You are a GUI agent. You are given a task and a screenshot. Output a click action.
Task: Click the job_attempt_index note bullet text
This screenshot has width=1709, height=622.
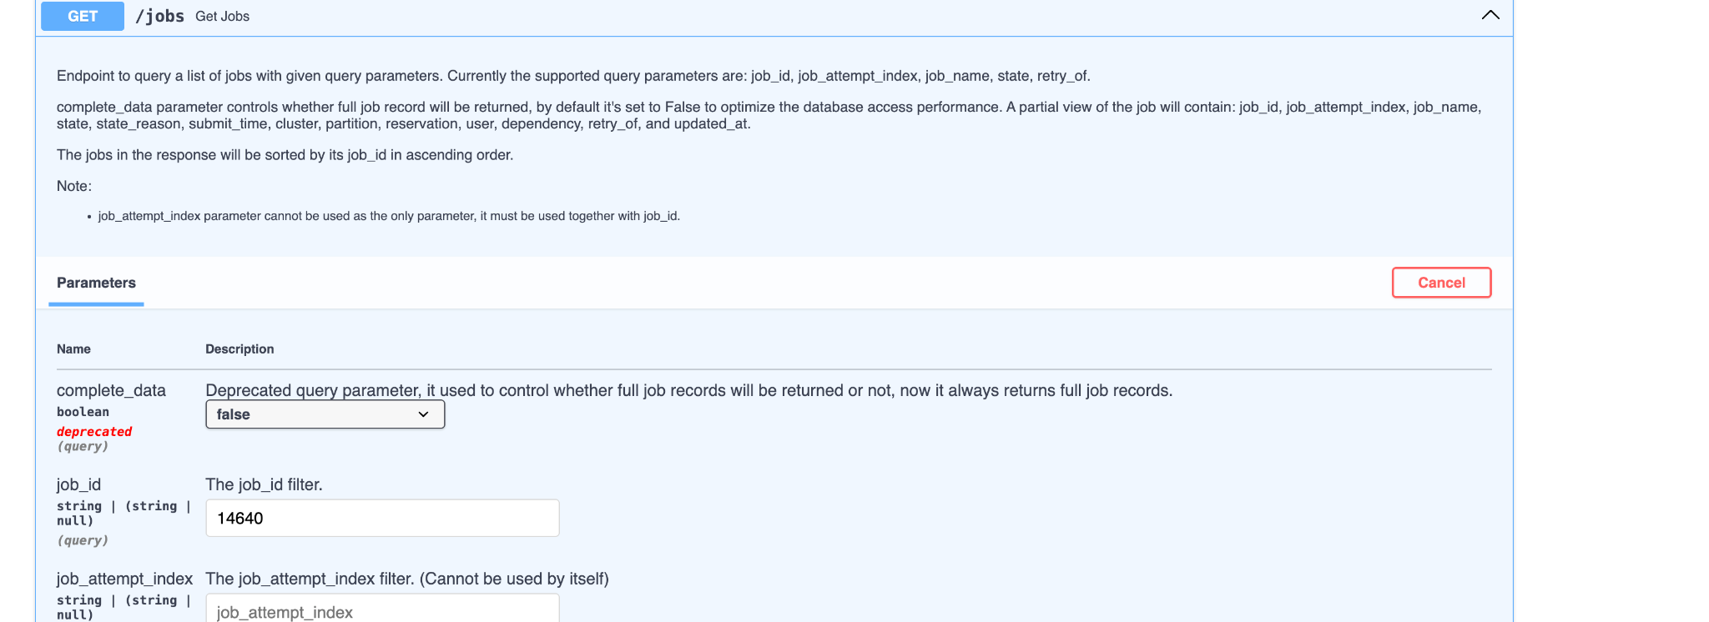tap(389, 216)
